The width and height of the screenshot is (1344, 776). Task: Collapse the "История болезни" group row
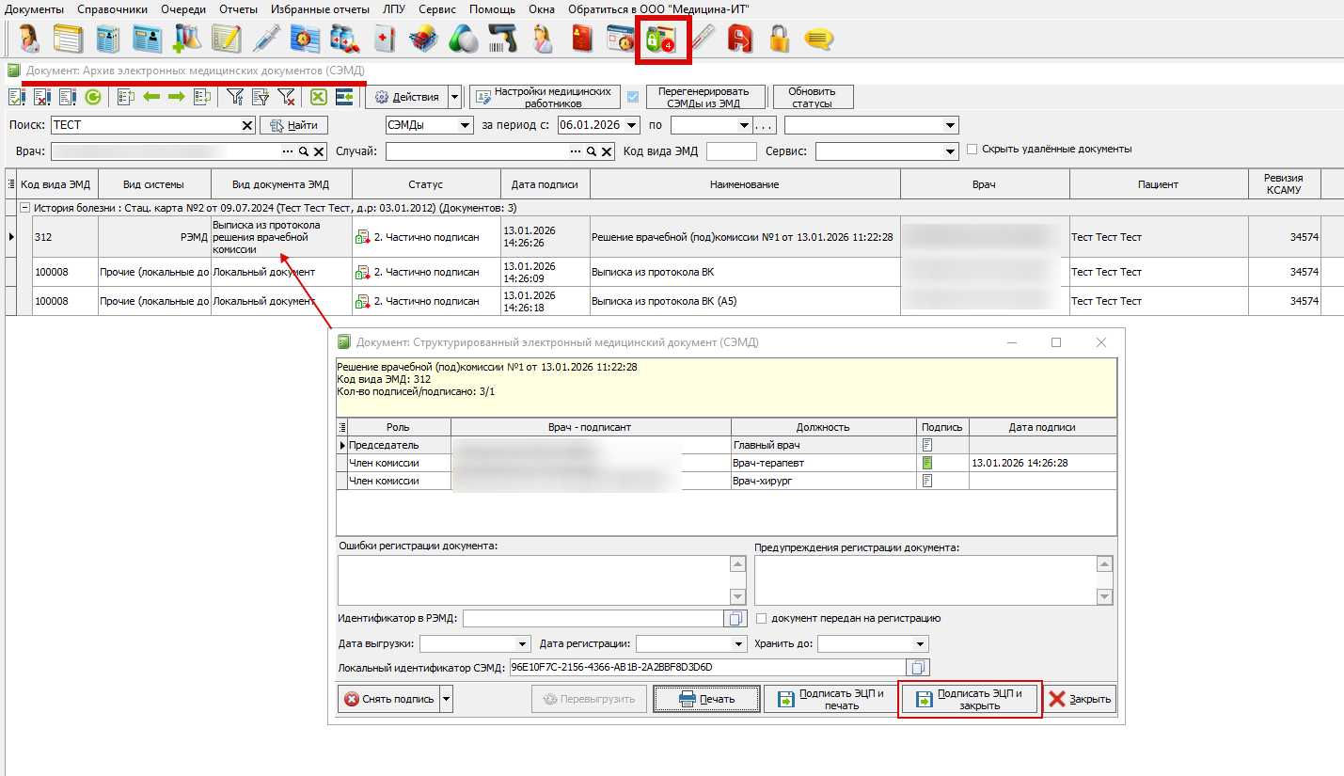point(24,208)
